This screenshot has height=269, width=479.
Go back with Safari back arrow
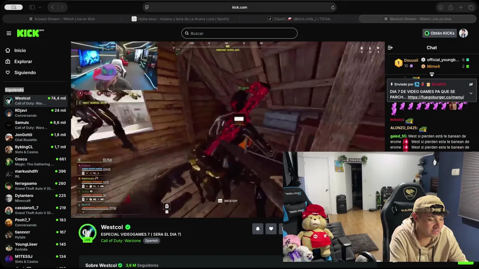point(52,7)
